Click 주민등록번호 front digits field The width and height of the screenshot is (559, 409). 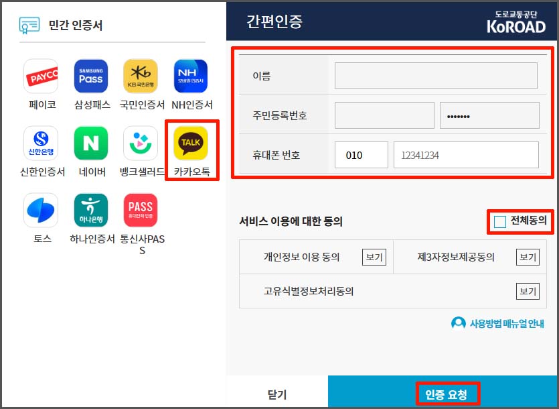384,115
